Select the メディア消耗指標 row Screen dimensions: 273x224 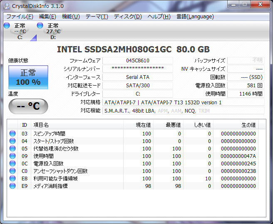pos(133,186)
